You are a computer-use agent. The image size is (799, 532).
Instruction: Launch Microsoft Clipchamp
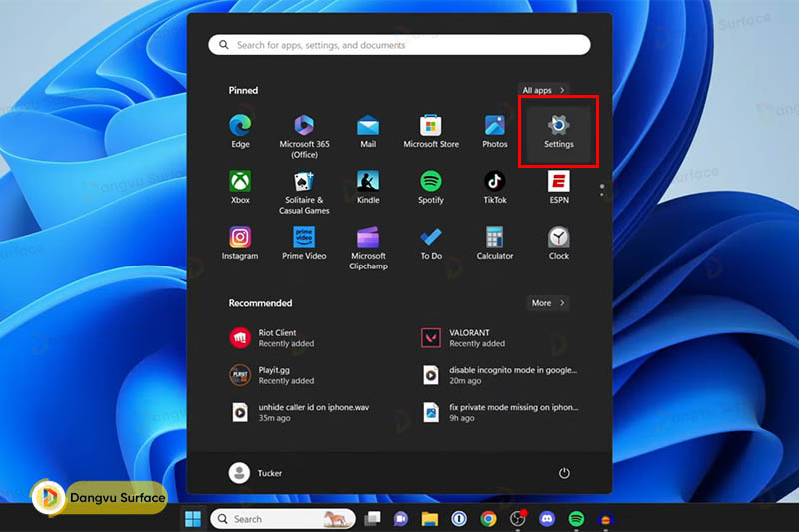click(x=368, y=242)
